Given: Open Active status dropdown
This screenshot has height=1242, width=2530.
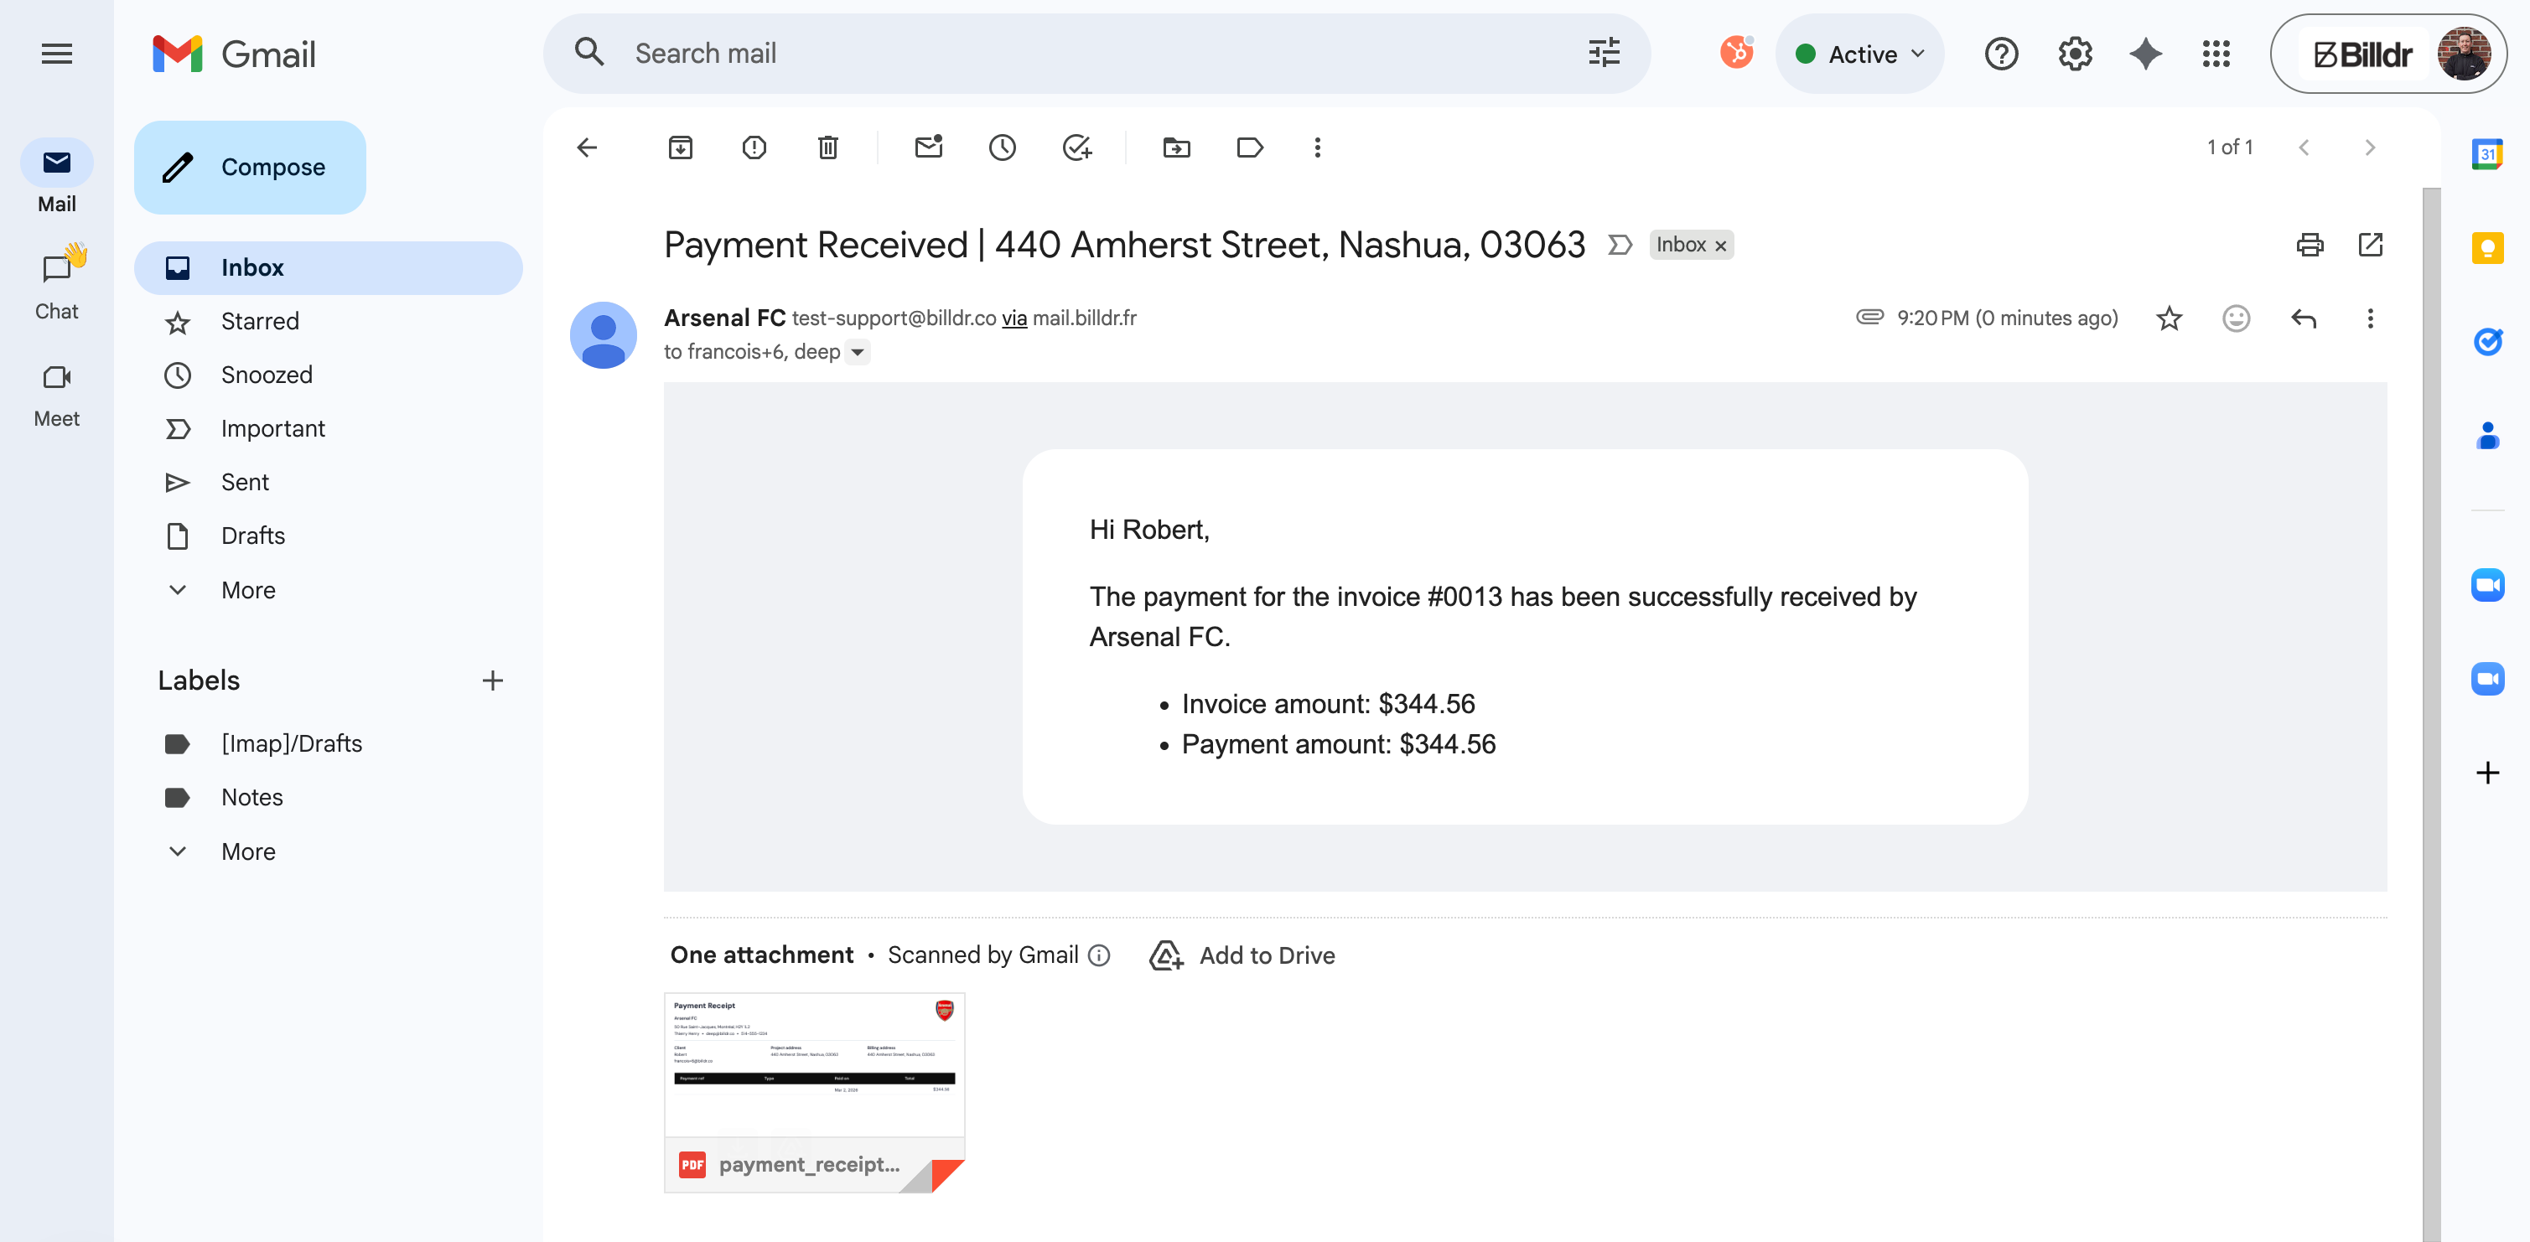Looking at the screenshot, I should (1859, 54).
